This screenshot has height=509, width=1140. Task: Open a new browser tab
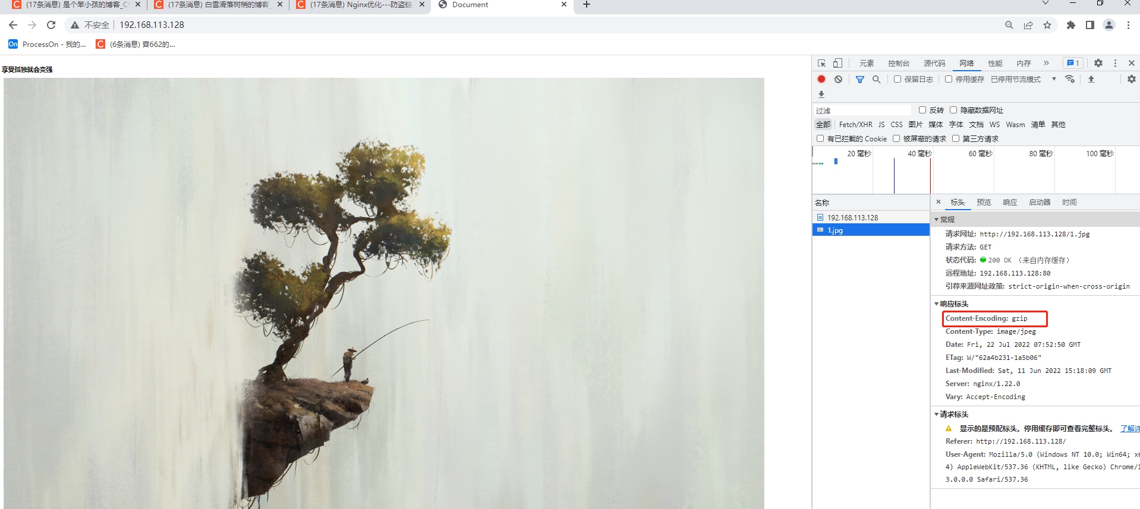(587, 5)
